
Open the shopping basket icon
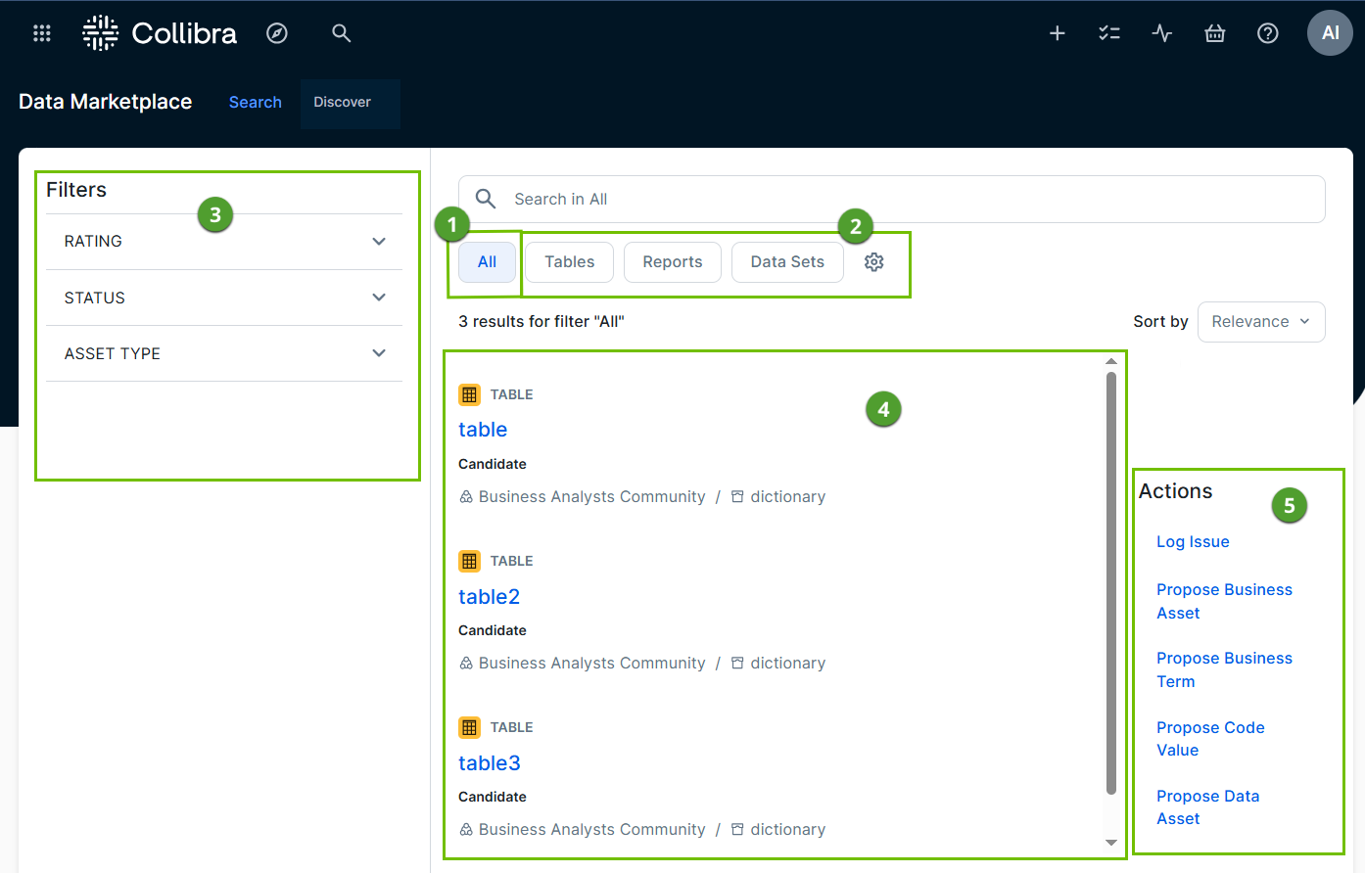point(1215,33)
